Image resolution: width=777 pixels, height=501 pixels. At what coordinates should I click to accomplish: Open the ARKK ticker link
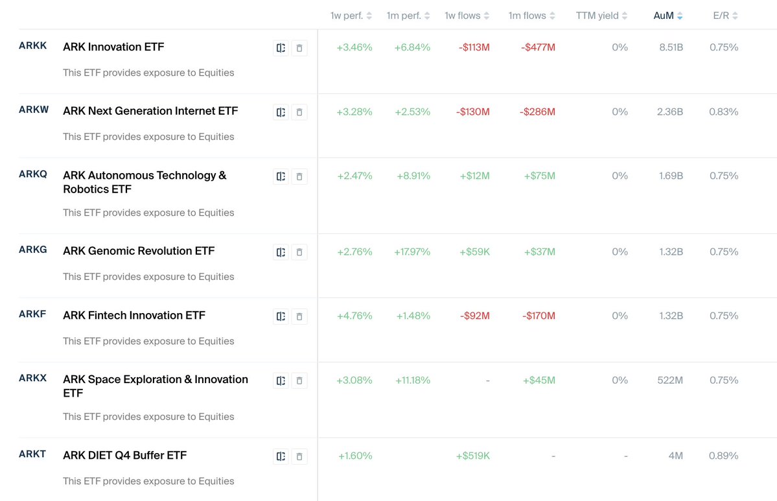(x=33, y=46)
